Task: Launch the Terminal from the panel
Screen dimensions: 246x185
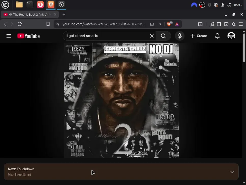Action: coord(30,5)
